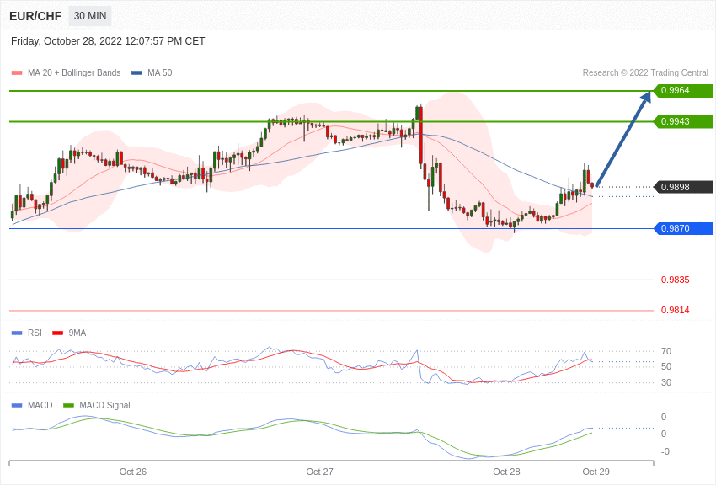This screenshot has height=485, width=716.
Task: Click the MACD Signal green swatch
Action: coord(68,405)
